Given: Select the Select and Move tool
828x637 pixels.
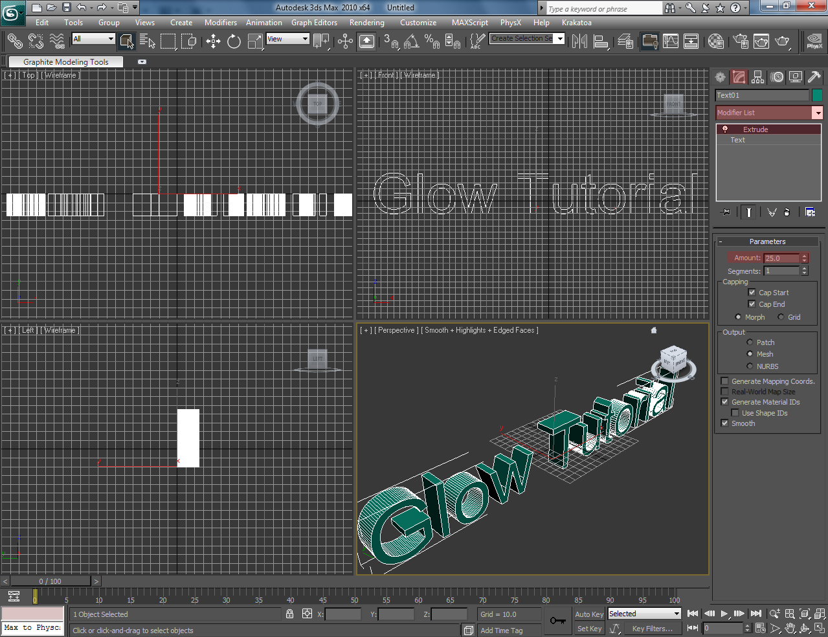Looking at the screenshot, I should pyautogui.click(x=212, y=41).
